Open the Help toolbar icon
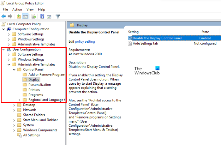The height and width of the screenshot is (145, 221). click(42, 16)
